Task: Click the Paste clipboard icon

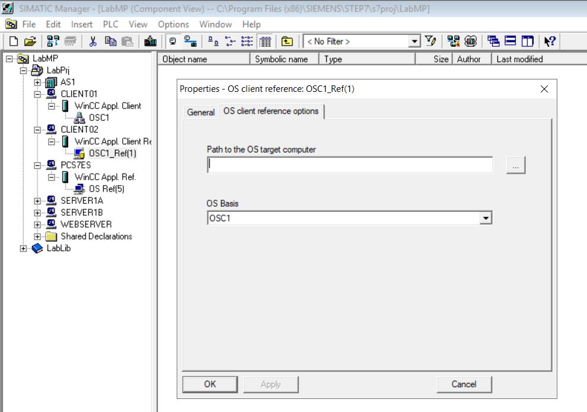Action: pyautogui.click(x=127, y=41)
